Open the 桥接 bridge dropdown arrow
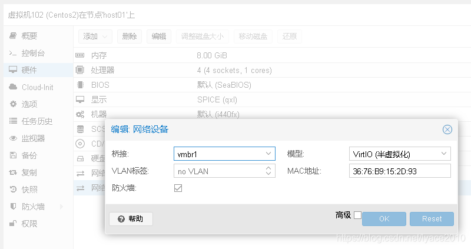The height and width of the screenshot is (249, 471). (x=268, y=154)
